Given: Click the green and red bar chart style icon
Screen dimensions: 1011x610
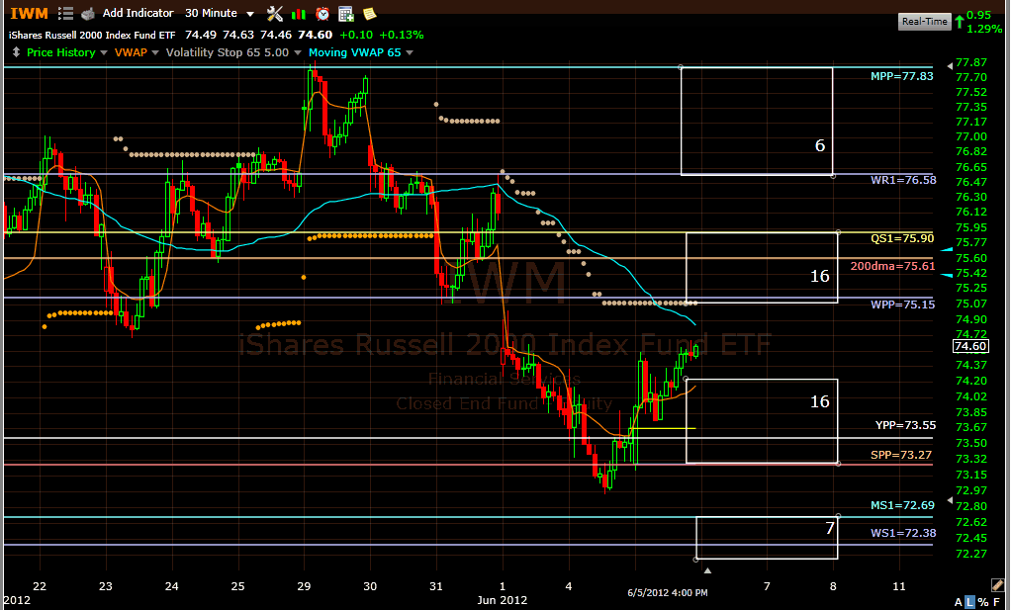Looking at the screenshot, I should pos(299,14).
